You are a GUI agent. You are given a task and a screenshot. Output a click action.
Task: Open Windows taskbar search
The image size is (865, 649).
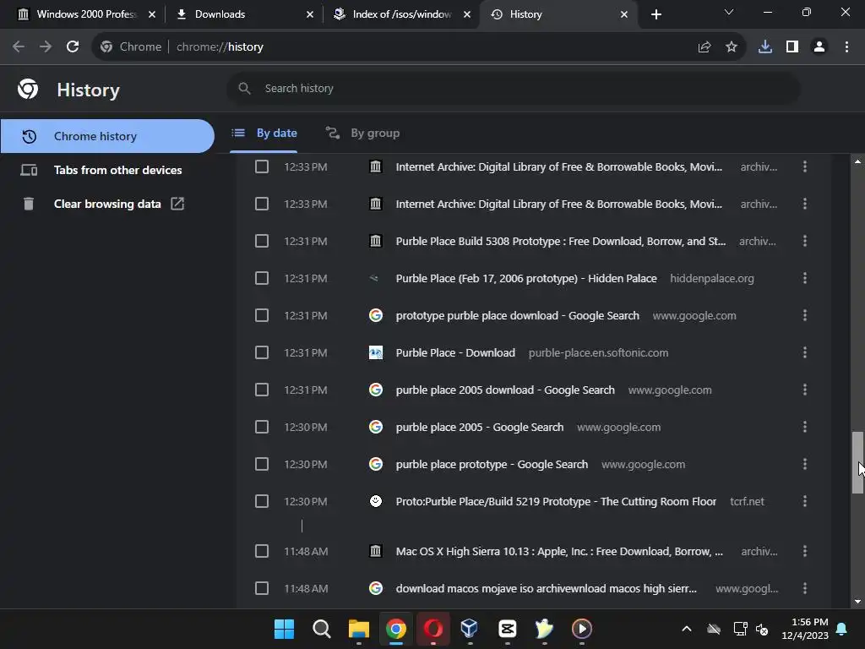click(321, 629)
